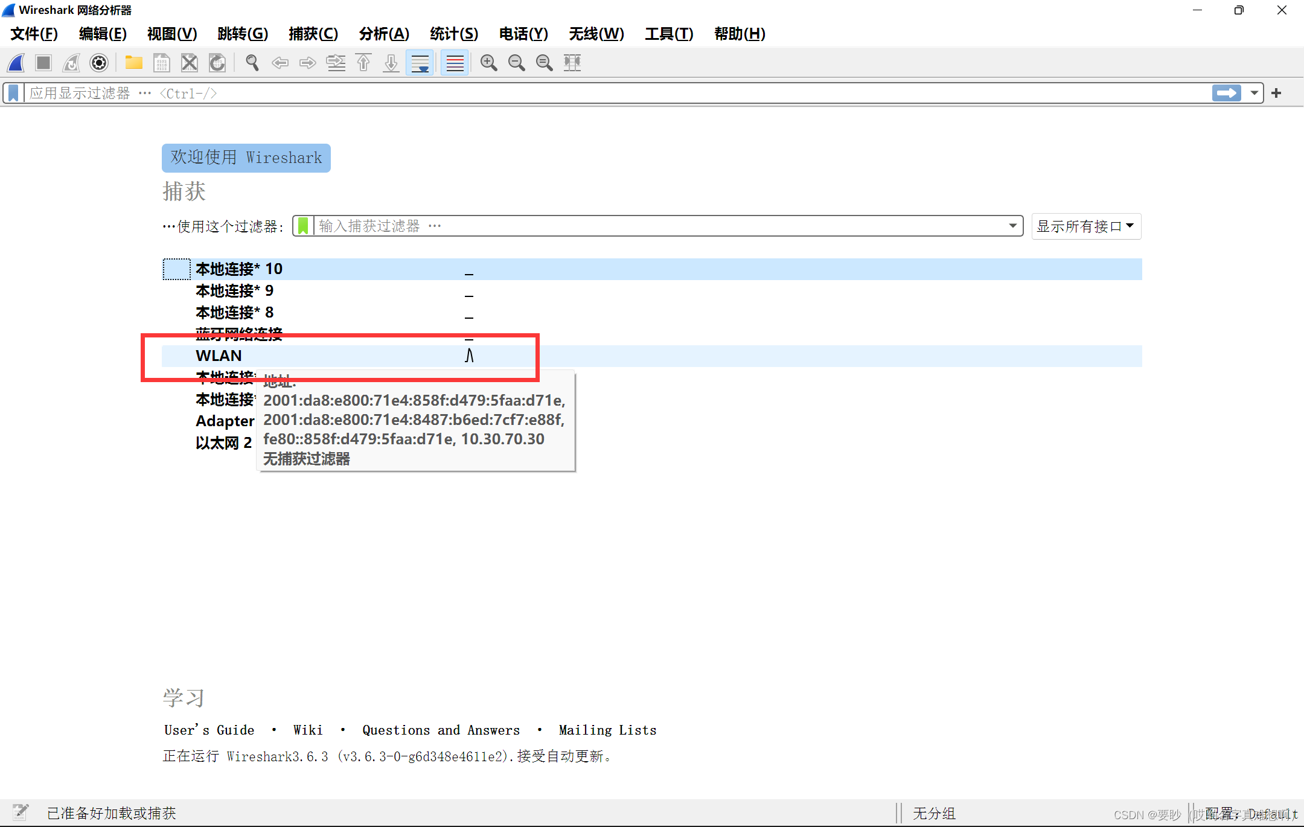Select the 本地连接* 8 interface
1304x827 pixels.
point(652,313)
